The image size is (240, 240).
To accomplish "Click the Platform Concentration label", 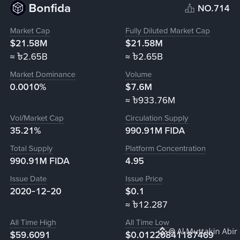I will (165, 148).
